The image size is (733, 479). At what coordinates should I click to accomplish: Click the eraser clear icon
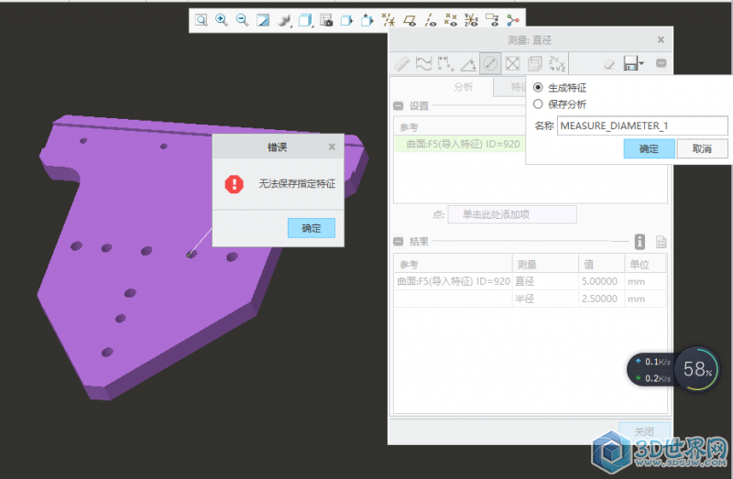click(609, 64)
